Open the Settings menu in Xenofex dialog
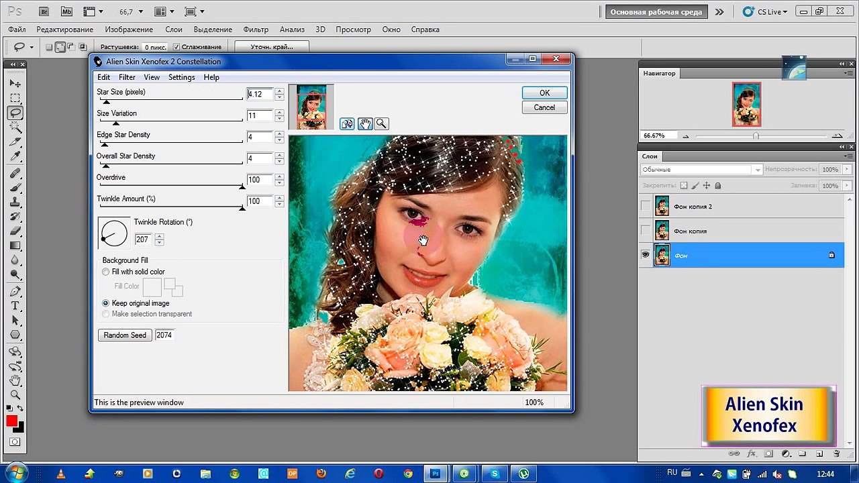Viewport: 859px width, 483px height. [181, 77]
